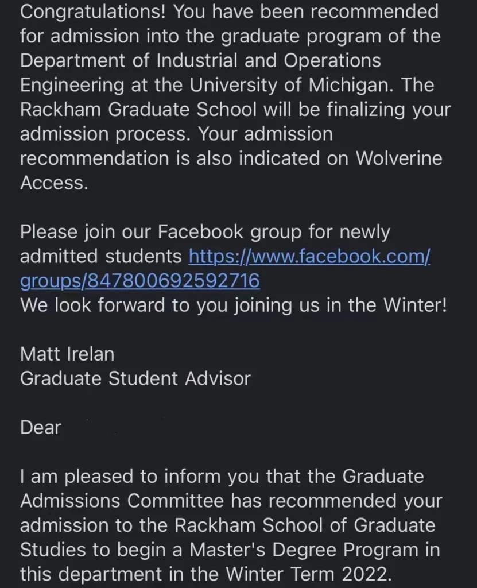Click the "Dear" salutation
The width and height of the screenshot is (477, 588).
tap(40, 428)
